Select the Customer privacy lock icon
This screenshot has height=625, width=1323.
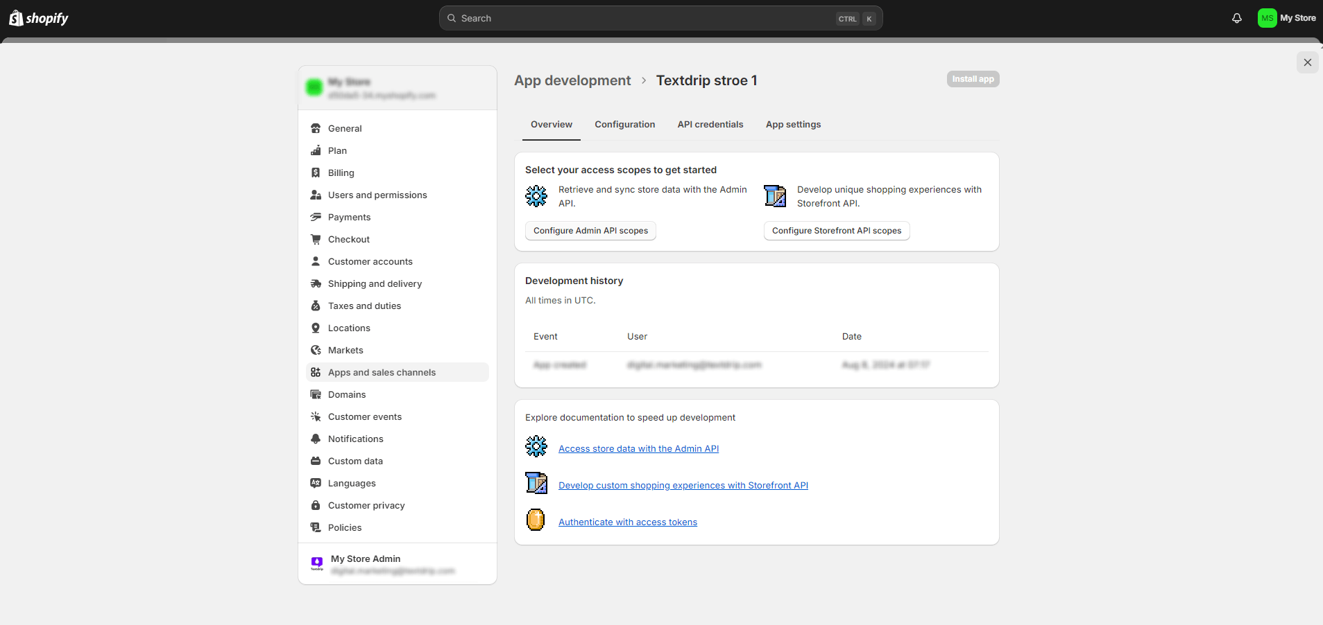click(x=316, y=505)
